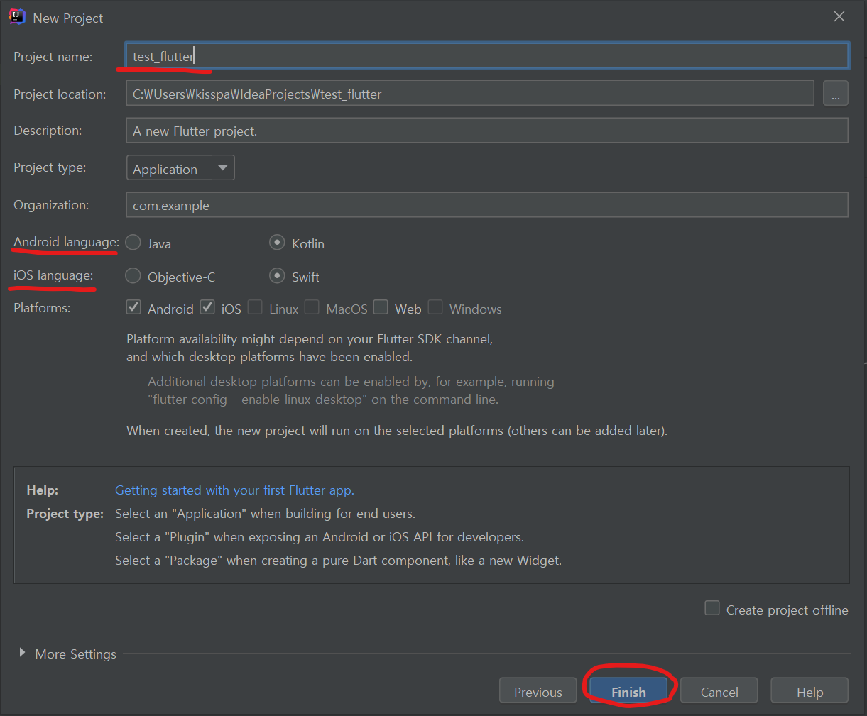This screenshot has height=716, width=867.
Task: Click the 'Select a "Package"' help line
Action: tap(338, 561)
